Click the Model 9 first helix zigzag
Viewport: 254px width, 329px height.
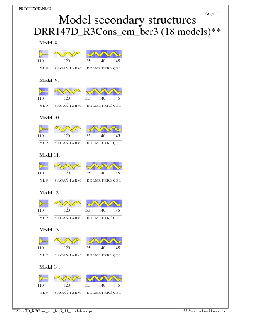pos(67,91)
